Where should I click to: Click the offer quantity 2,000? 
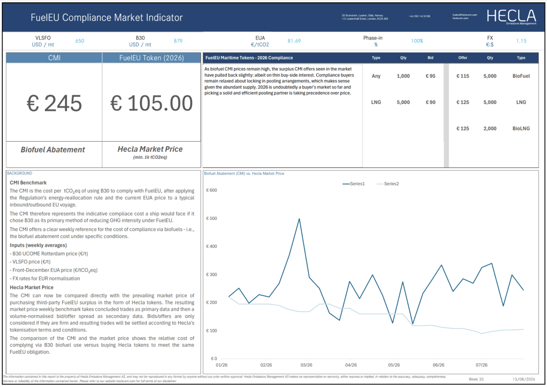click(x=490, y=129)
